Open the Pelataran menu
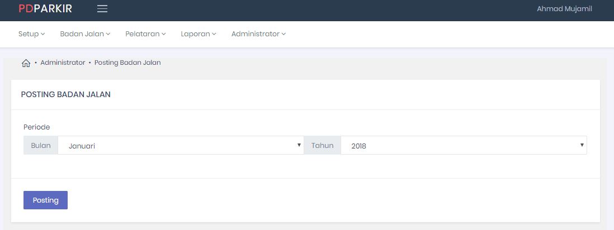Viewport: 614px width, 230px height. click(142, 34)
